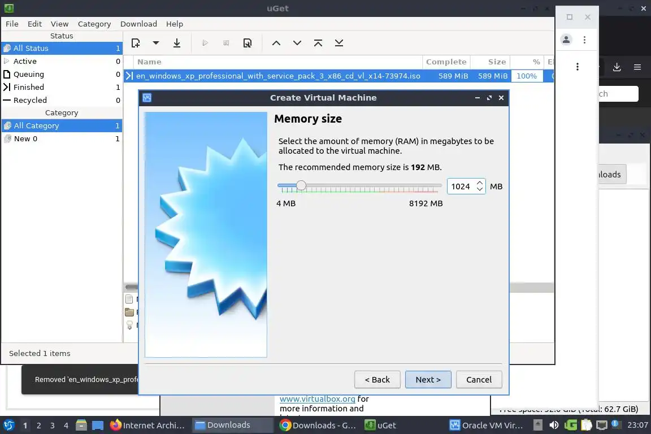Open the Edit menu in uGet
This screenshot has width=651, height=434.
[34, 24]
